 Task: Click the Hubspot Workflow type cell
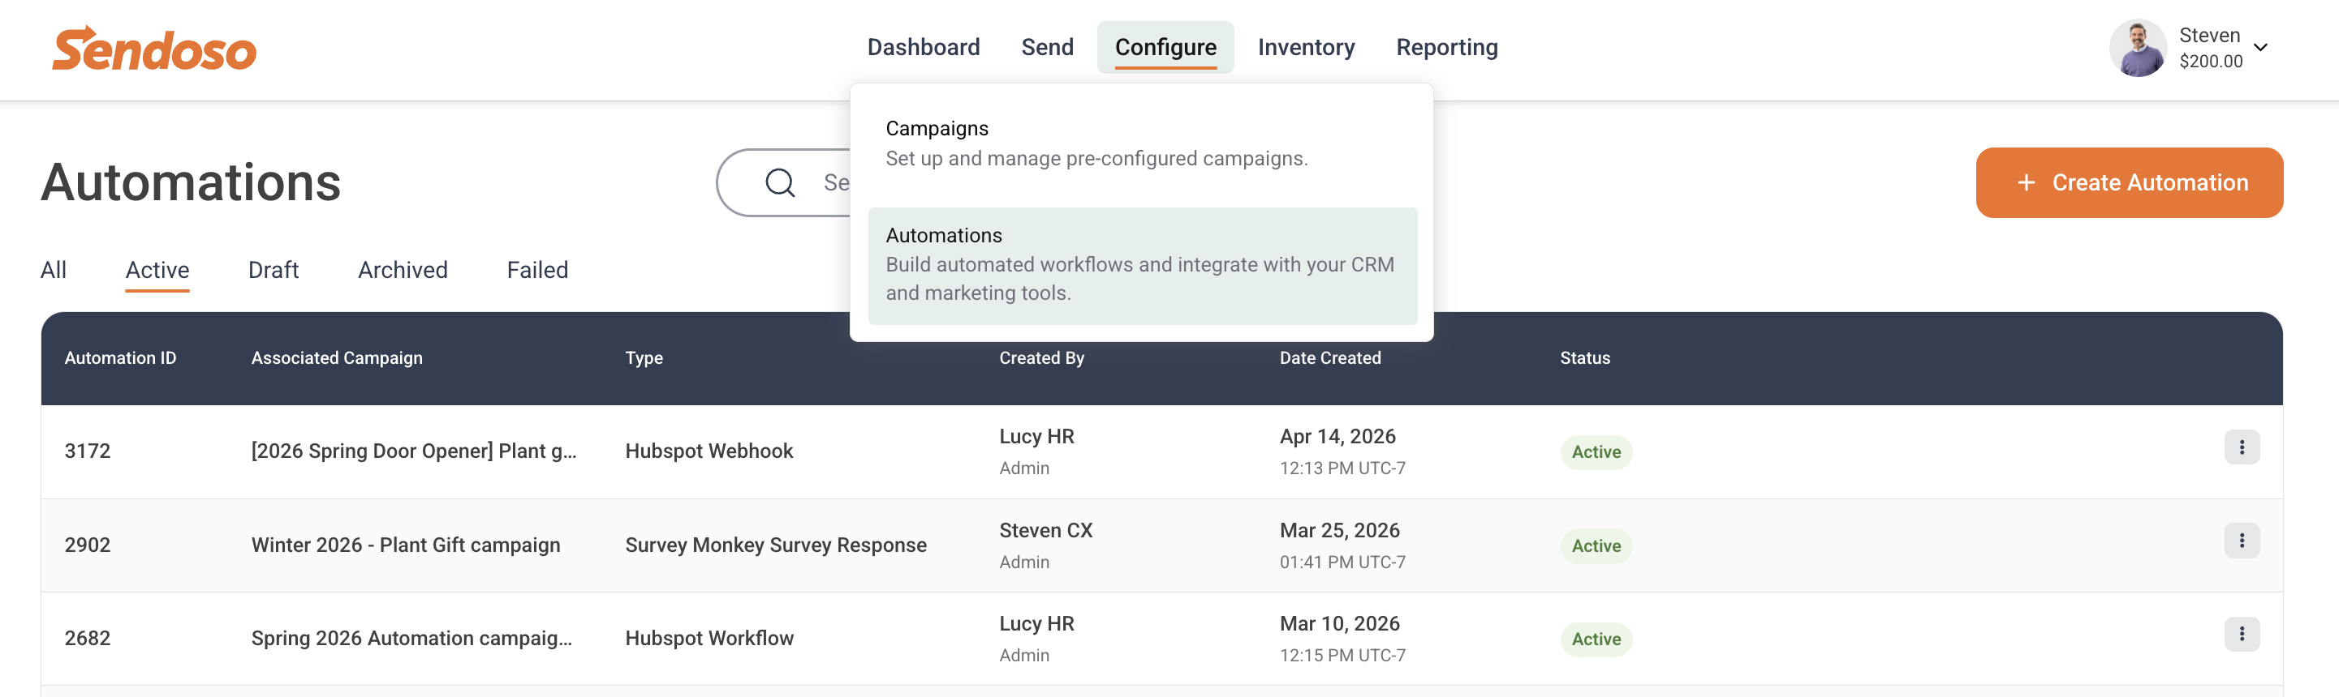point(709,638)
